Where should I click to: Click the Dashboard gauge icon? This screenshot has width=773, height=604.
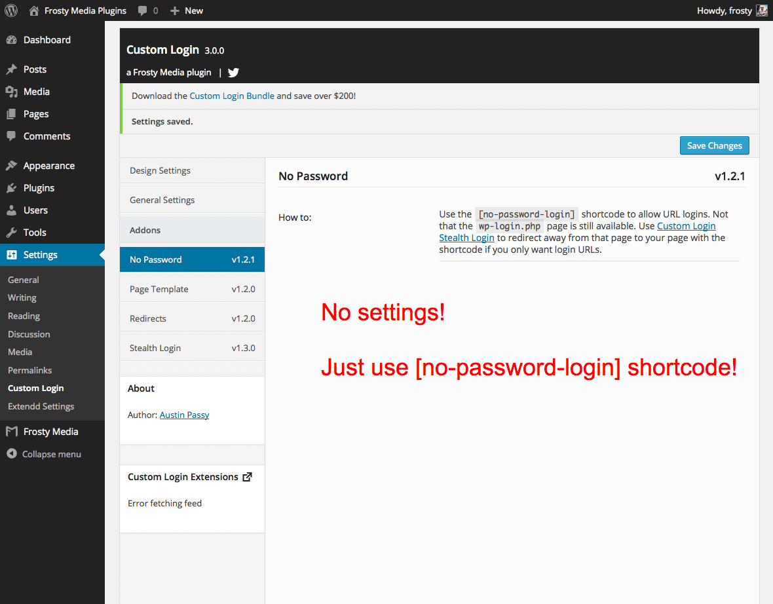pyautogui.click(x=11, y=40)
